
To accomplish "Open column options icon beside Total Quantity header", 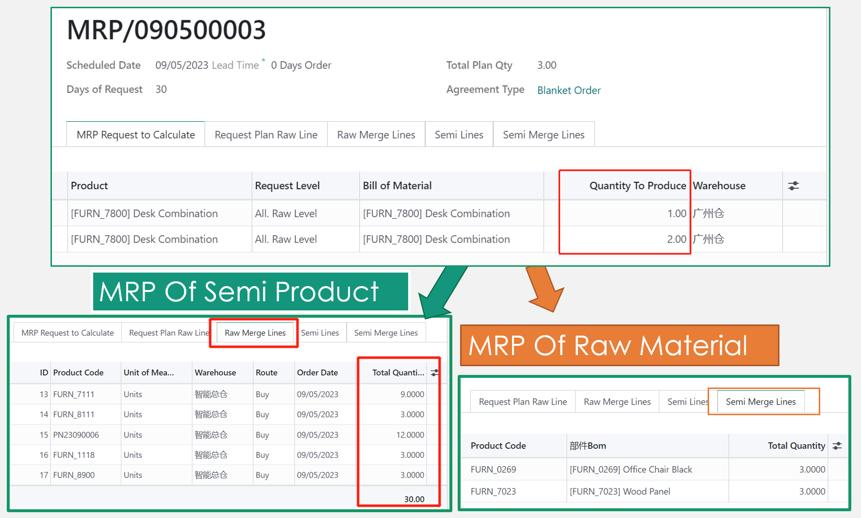I will point(837,446).
